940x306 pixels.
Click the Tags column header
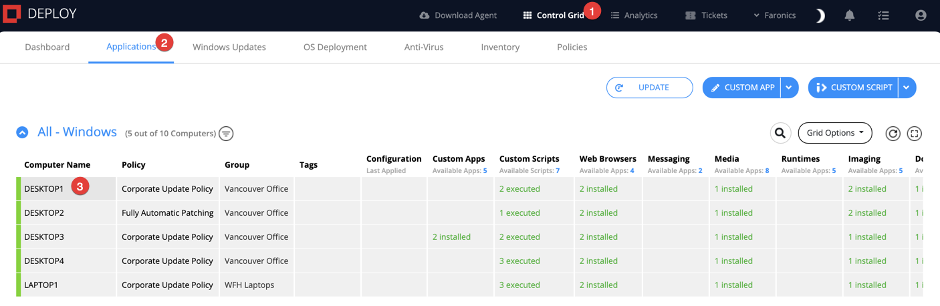coord(309,164)
